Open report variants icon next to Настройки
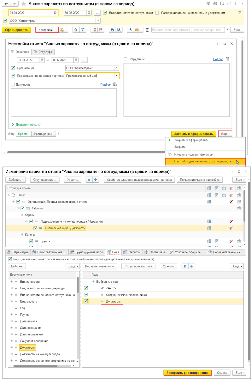 pos(63,30)
